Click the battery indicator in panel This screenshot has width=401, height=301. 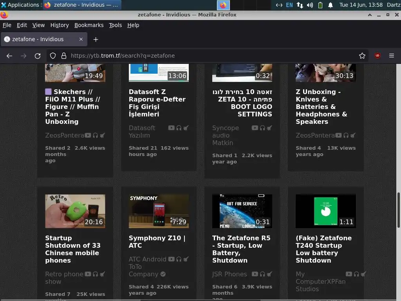click(320, 5)
